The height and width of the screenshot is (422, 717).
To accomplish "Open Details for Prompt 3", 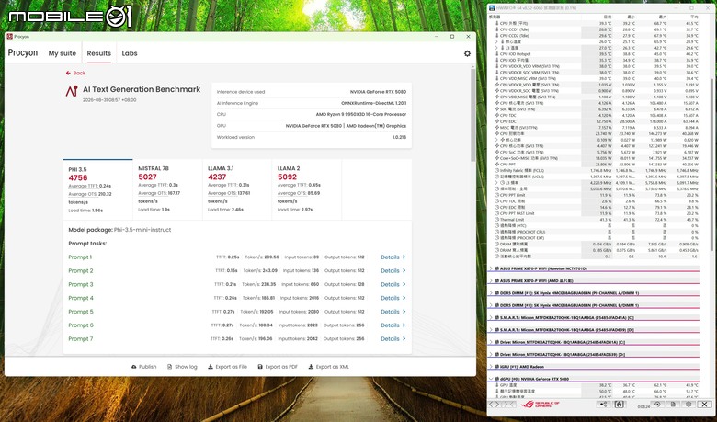I will (393, 285).
